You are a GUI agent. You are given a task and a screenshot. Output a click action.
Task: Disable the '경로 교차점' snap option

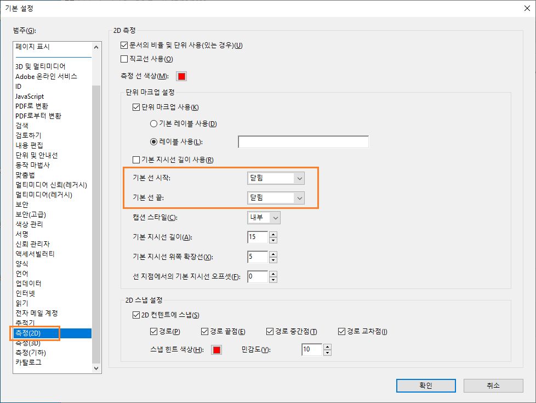click(342, 331)
